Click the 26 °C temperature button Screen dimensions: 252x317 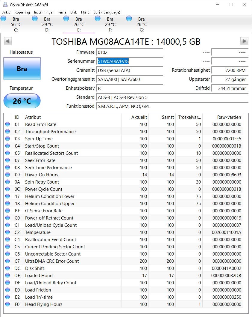coord(22,101)
